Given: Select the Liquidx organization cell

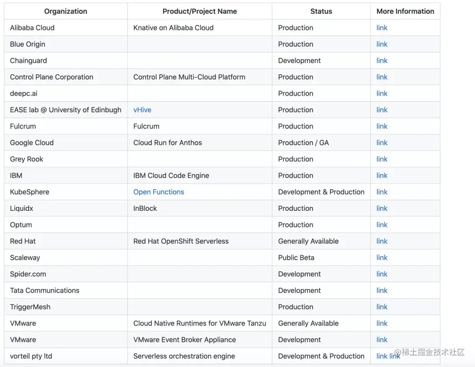Looking at the screenshot, I should [x=66, y=208].
